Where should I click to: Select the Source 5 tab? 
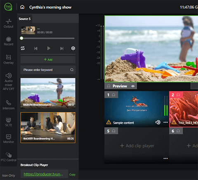[25, 19]
